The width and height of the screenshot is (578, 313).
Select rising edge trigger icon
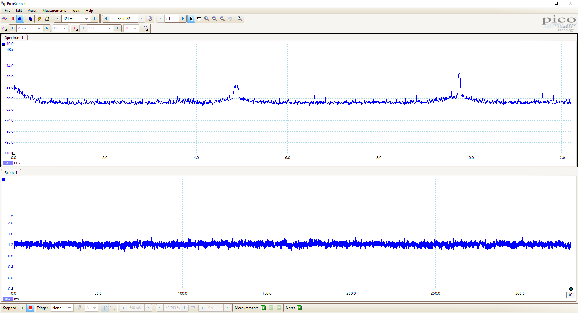click(x=104, y=308)
